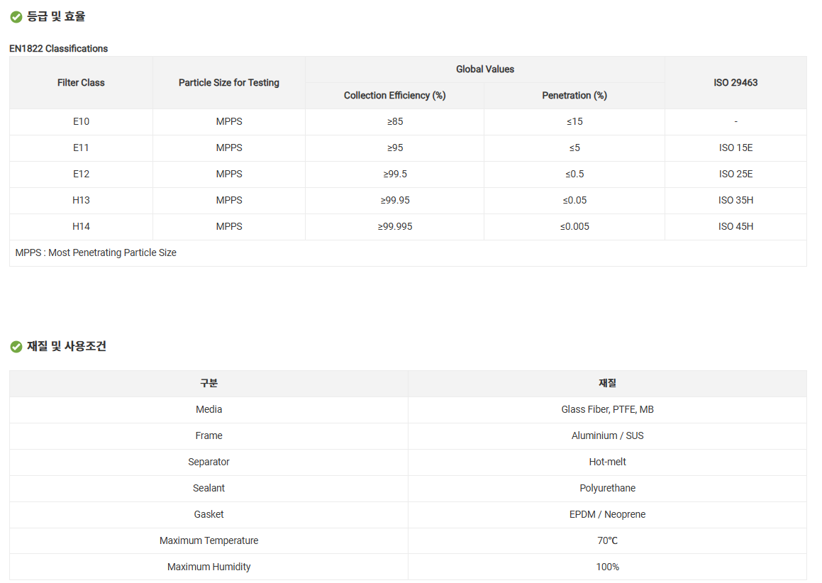Select the ISO 45H cell
The width and height of the screenshot is (822, 583).
coord(735,227)
